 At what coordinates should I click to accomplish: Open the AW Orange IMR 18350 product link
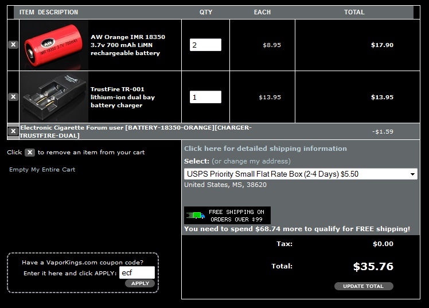(128, 45)
